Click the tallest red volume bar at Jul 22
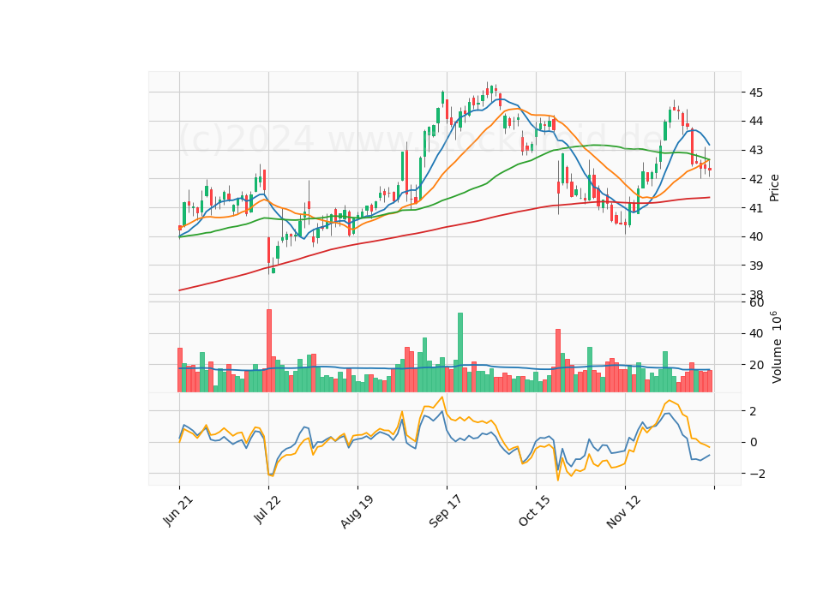 tap(268, 351)
